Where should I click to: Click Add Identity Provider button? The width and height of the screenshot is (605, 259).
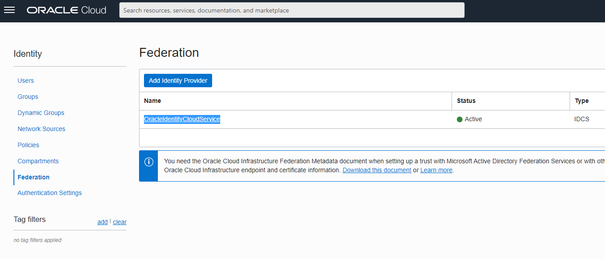tap(178, 81)
